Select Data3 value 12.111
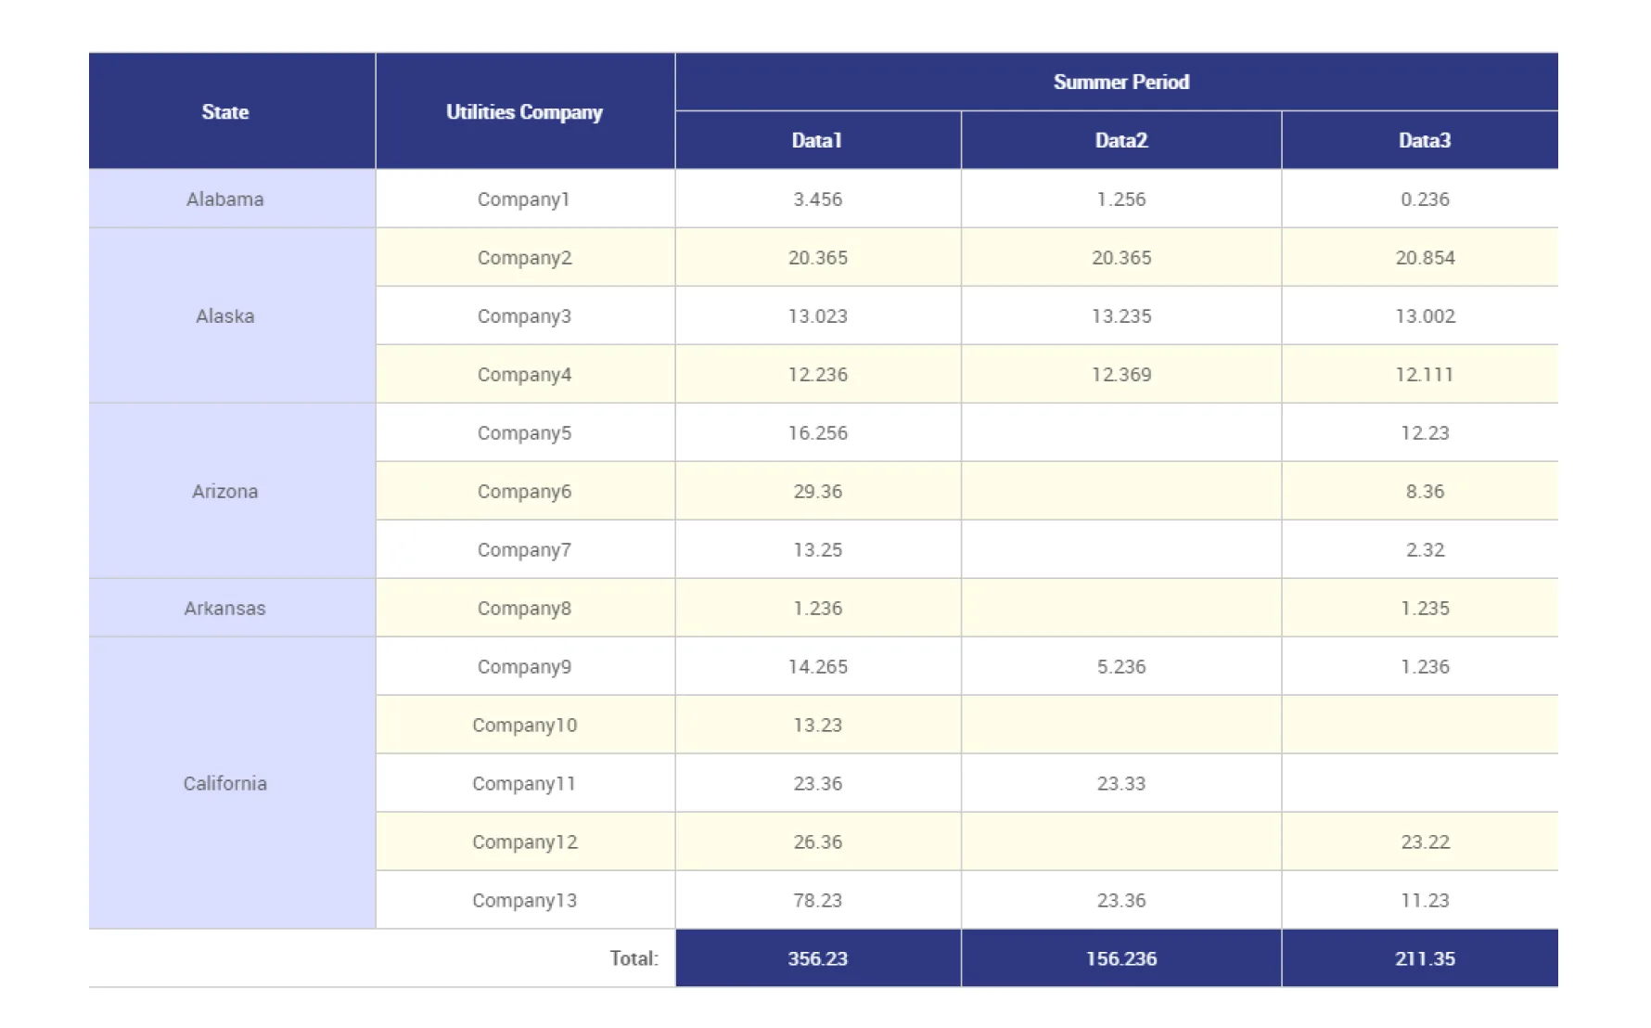Viewport: 1651px width, 1028px height. click(x=1420, y=374)
